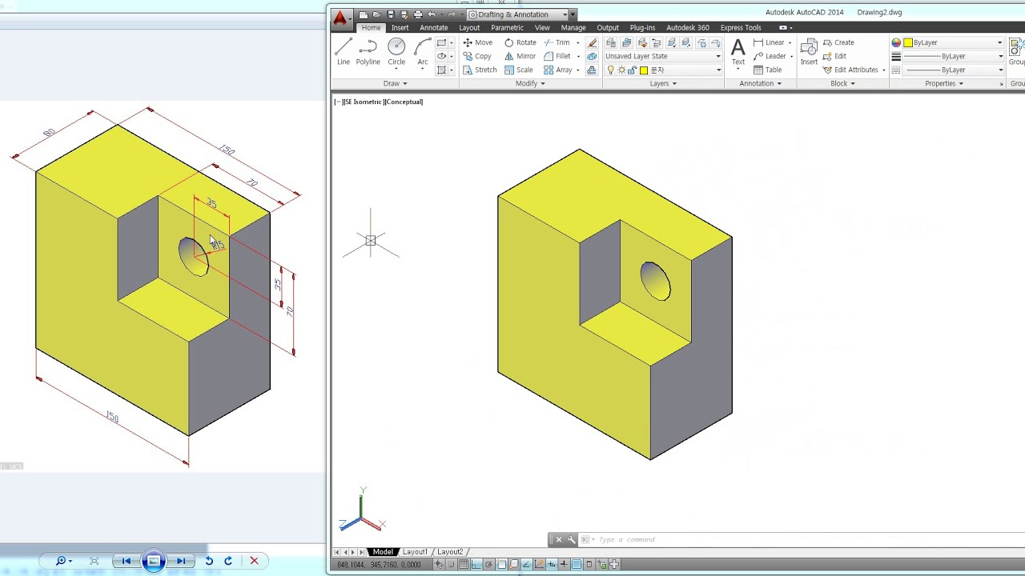Click Edit Attributes
Screen dimensions: 1025x576
[x=850, y=70]
